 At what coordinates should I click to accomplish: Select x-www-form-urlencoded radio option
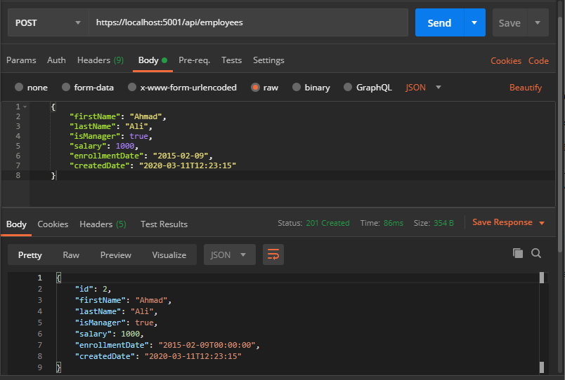(132, 87)
